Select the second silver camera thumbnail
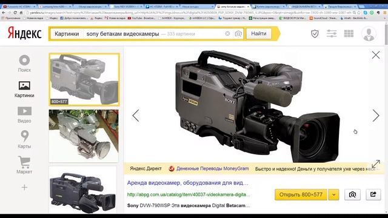The height and width of the screenshot is (218, 388). pos(84,136)
